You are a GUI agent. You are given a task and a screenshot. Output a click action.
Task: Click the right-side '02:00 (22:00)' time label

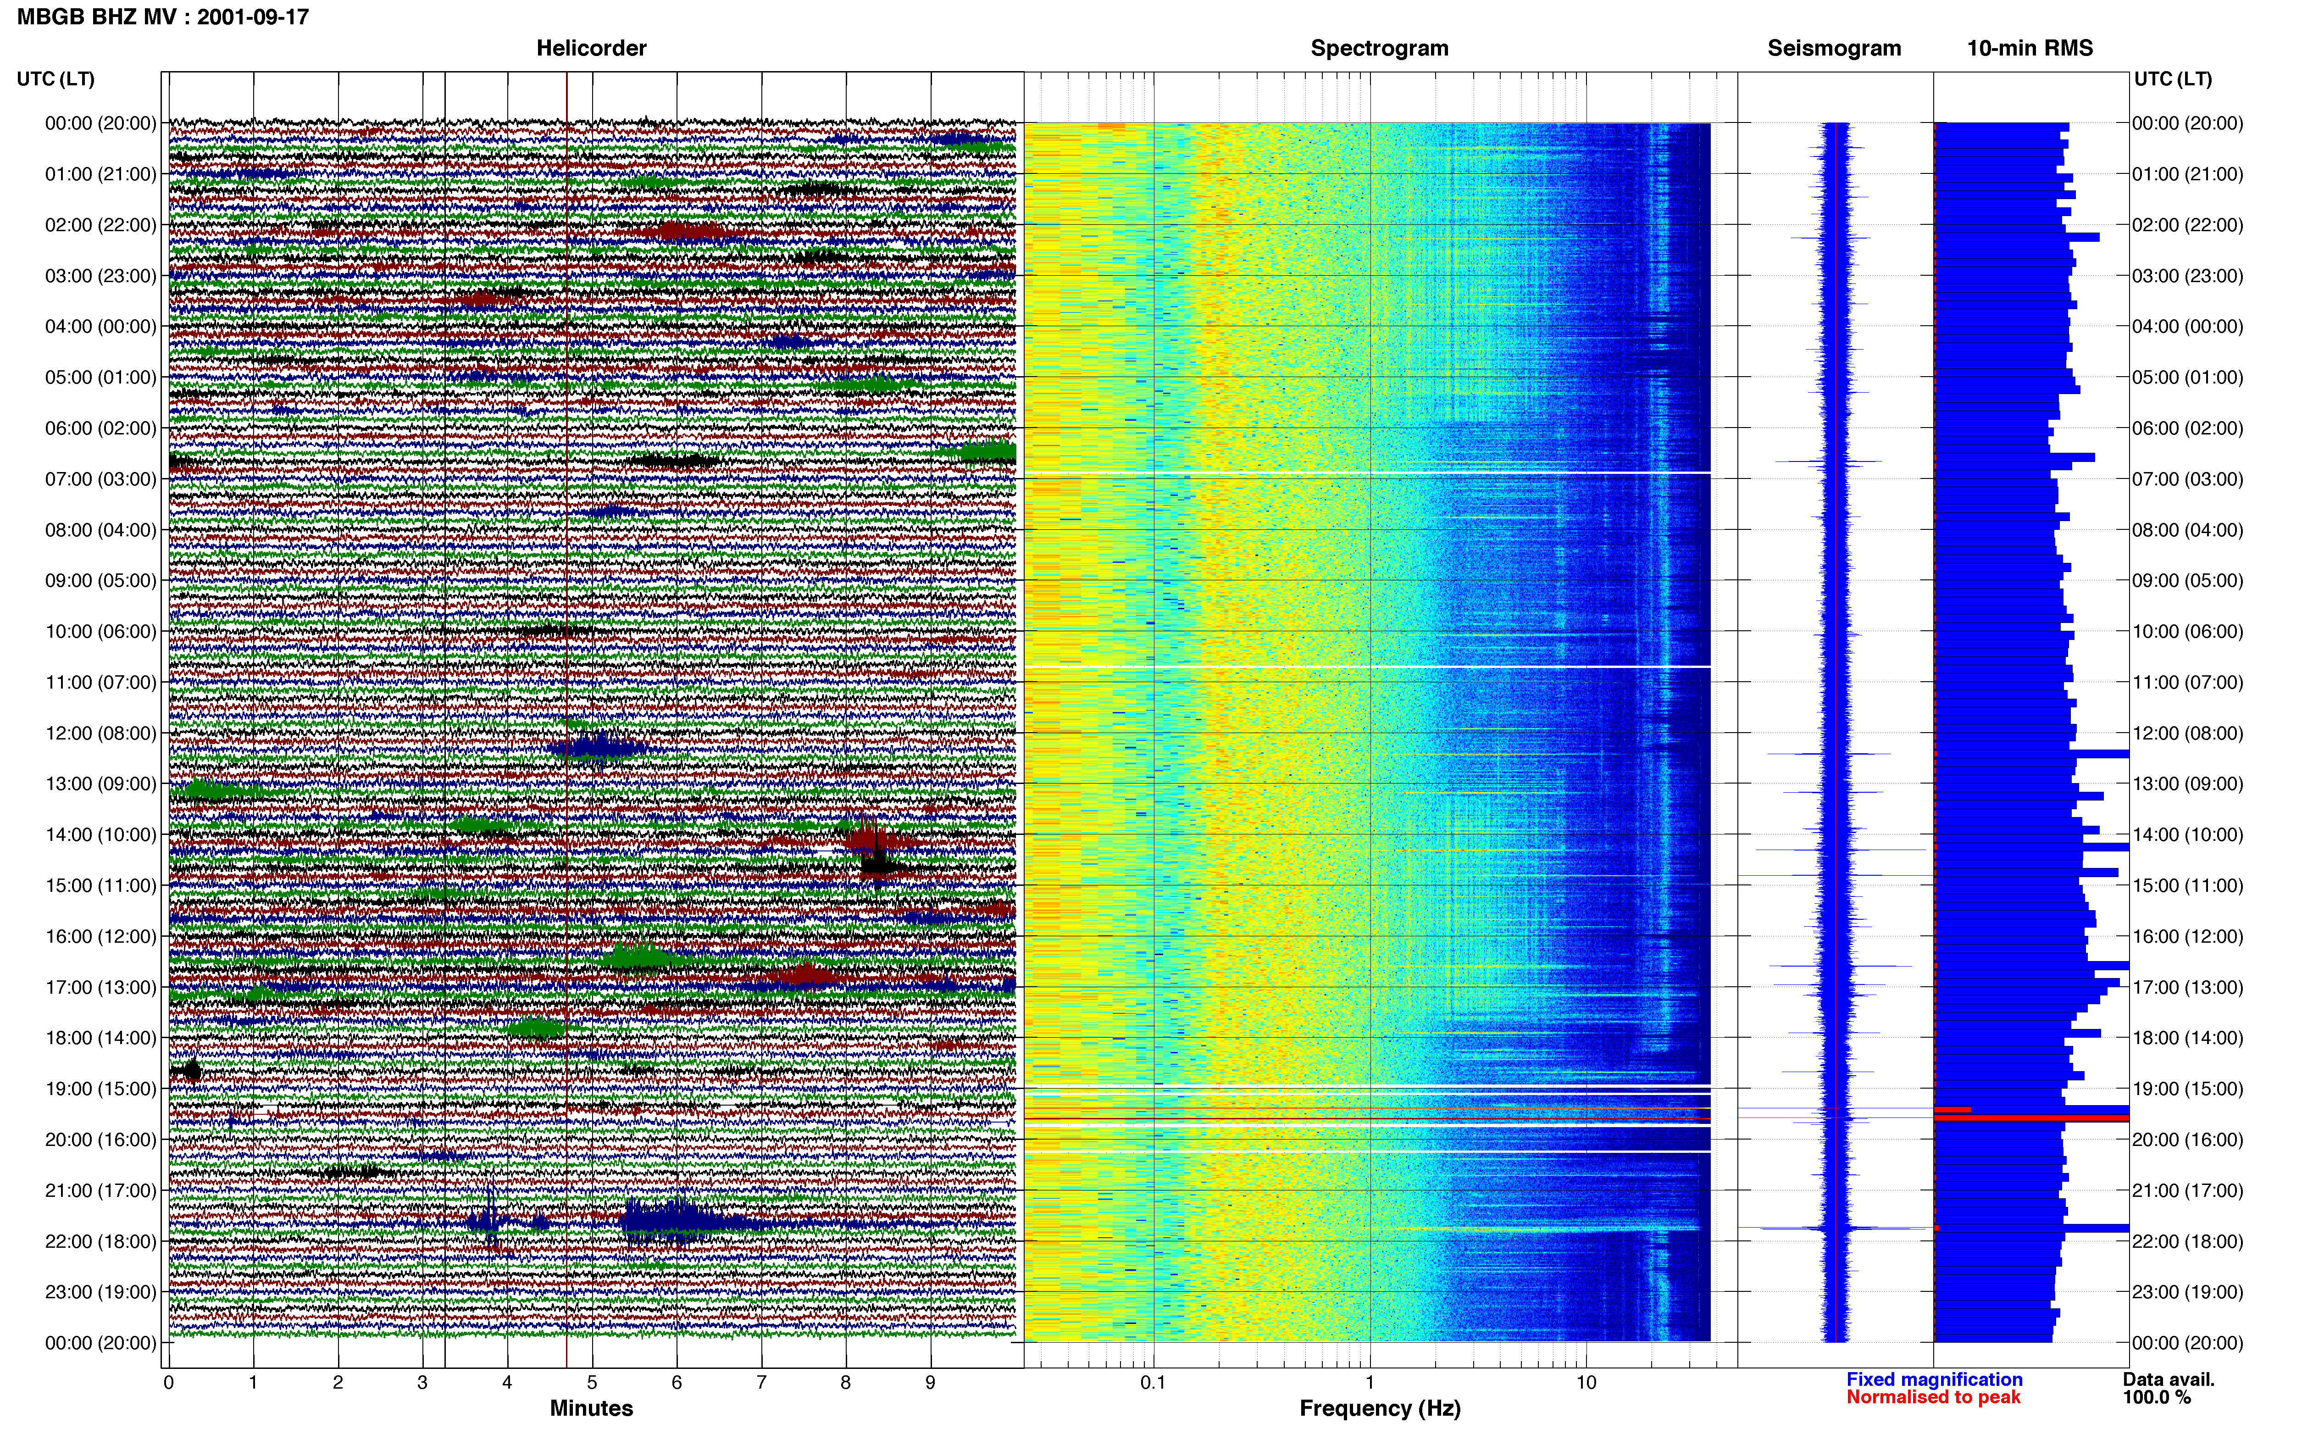click(2188, 225)
